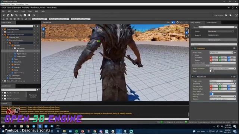Clear the Parent entity field with X
This screenshot has height=134, width=239.
coord(232,52)
